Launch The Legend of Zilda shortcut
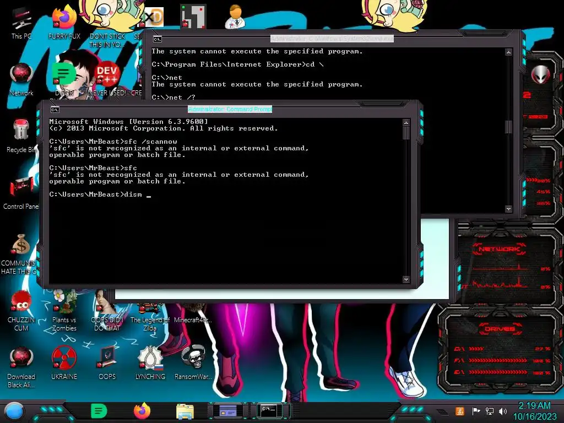 150,317
